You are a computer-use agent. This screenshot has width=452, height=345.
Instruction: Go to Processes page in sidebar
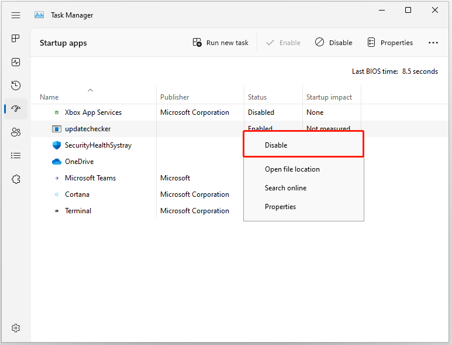point(16,38)
